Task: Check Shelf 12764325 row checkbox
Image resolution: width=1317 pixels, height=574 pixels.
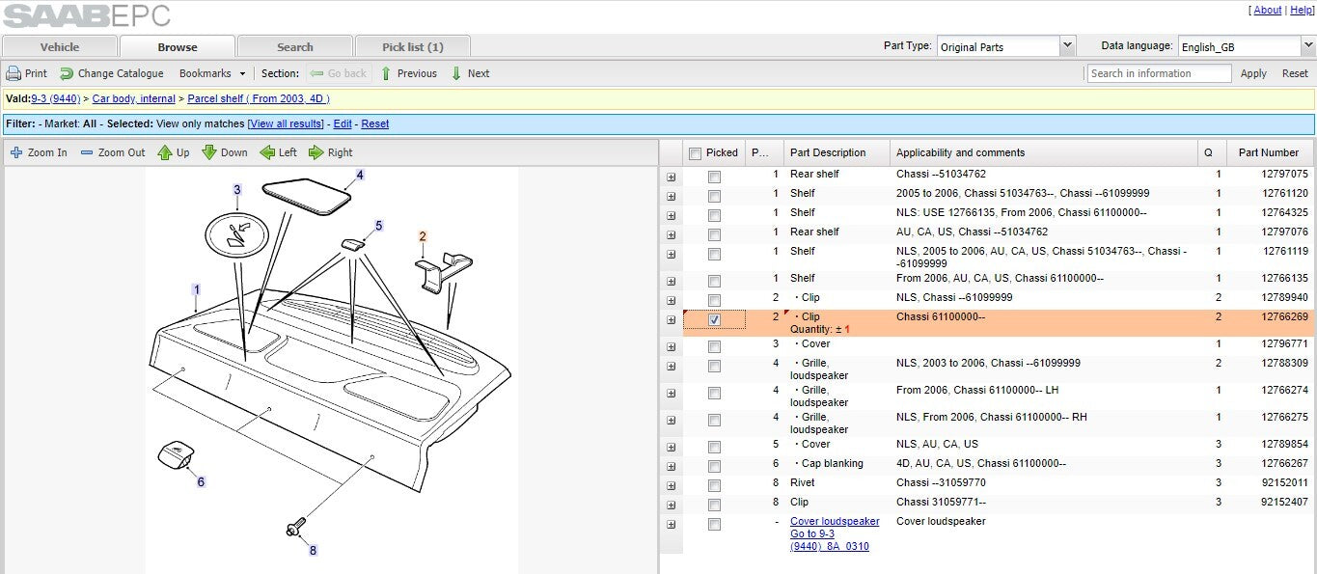Action: pyautogui.click(x=714, y=215)
